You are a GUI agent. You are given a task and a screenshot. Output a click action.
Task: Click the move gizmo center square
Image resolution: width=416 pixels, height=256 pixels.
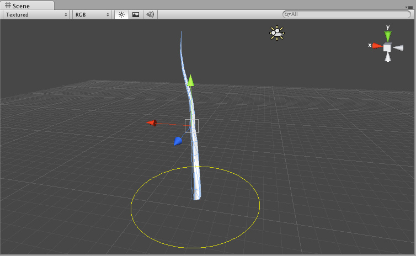click(x=192, y=126)
